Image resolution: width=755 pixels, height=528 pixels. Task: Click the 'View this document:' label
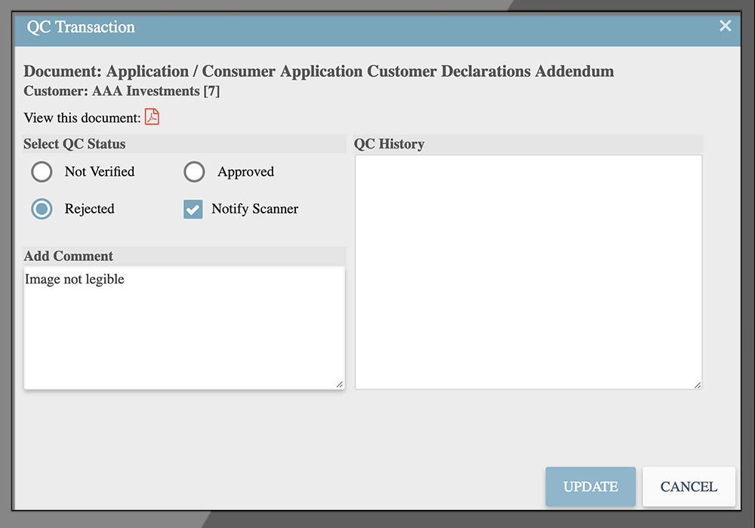[82, 118]
